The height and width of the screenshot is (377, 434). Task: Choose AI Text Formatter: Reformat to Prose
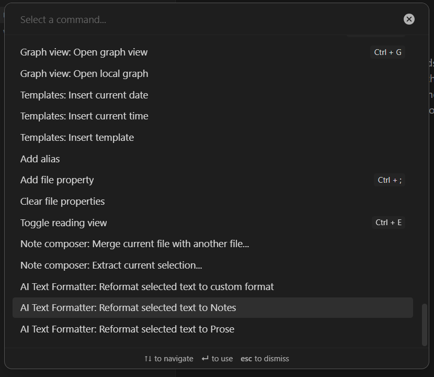click(213, 329)
